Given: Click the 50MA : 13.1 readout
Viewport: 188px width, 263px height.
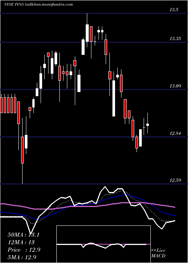Looking at the screenshot, I should 23,235.
